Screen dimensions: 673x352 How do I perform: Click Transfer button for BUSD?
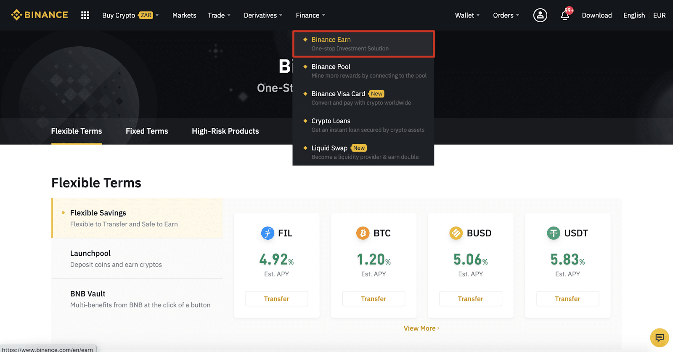[471, 299]
